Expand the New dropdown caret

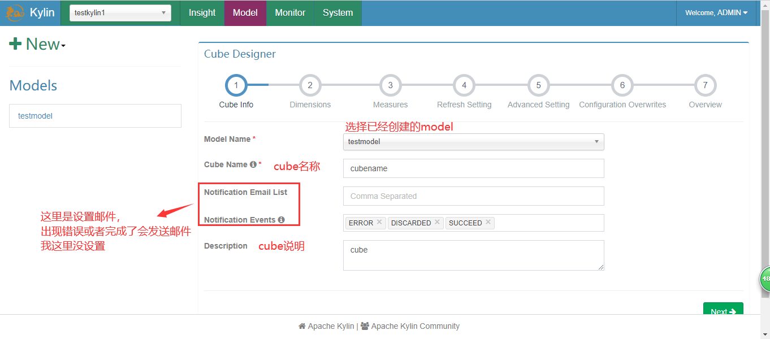(x=63, y=46)
